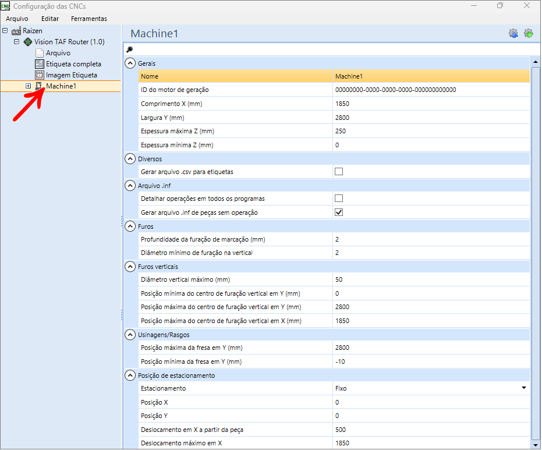Edit Diâmetro vertical máximo value 50
Image resolution: width=542 pixels, height=450 pixels.
(x=431, y=279)
